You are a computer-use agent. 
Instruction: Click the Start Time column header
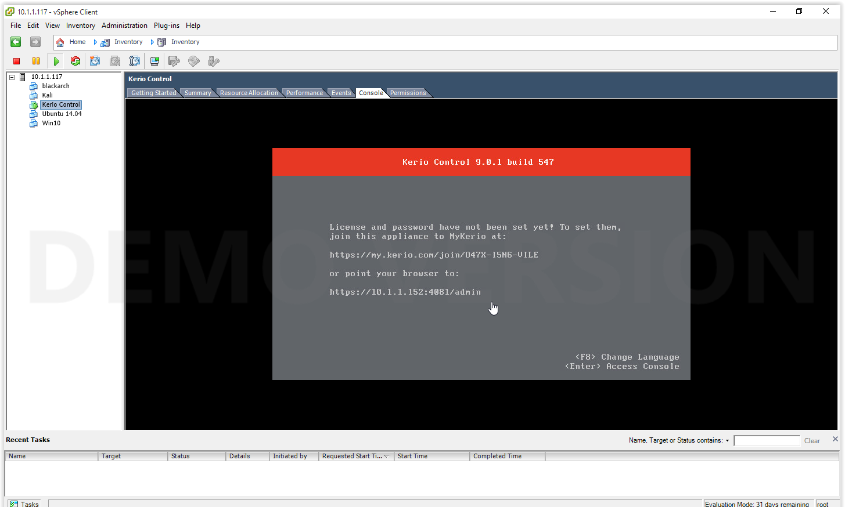pyautogui.click(x=432, y=456)
